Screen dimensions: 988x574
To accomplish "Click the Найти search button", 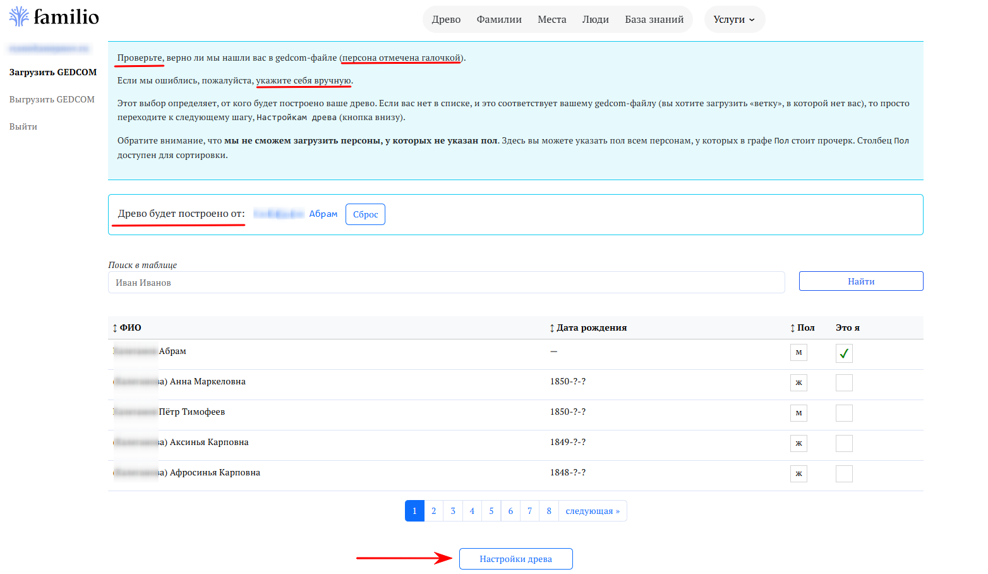I will 861,281.
